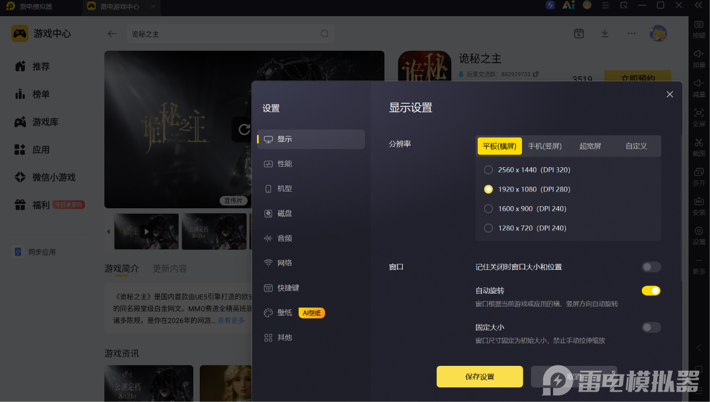Open 应用 in the game center sidebar

(x=33, y=149)
